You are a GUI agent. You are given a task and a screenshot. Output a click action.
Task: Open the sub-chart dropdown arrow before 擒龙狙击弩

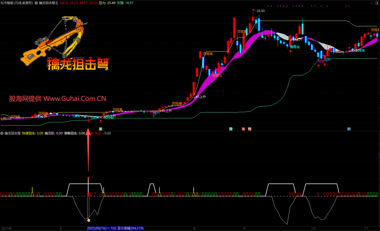2,133
